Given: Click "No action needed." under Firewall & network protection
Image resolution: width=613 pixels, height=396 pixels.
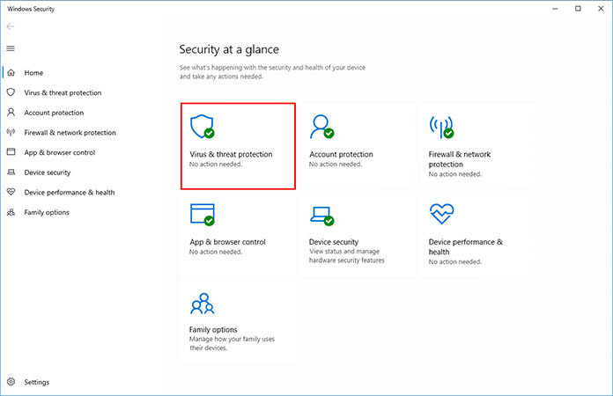Looking at the screenshot, I should (455, 174).
